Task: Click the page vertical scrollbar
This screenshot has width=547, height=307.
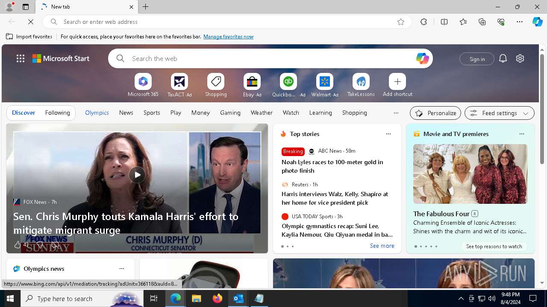Action: click(542, 109)
